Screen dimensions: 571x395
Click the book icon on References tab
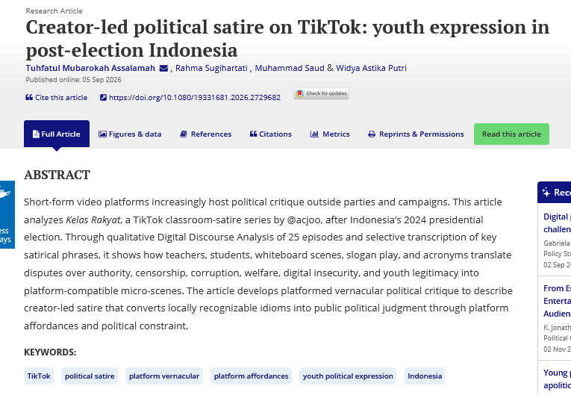coord(184,134)
